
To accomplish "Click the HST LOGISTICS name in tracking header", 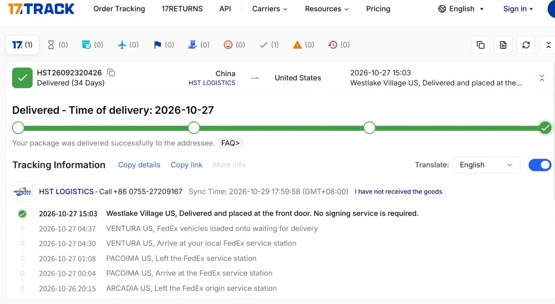I will point(66,191).
